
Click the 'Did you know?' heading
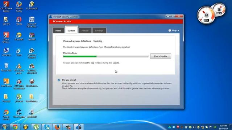pyautogui.click(x=69, y=80)
